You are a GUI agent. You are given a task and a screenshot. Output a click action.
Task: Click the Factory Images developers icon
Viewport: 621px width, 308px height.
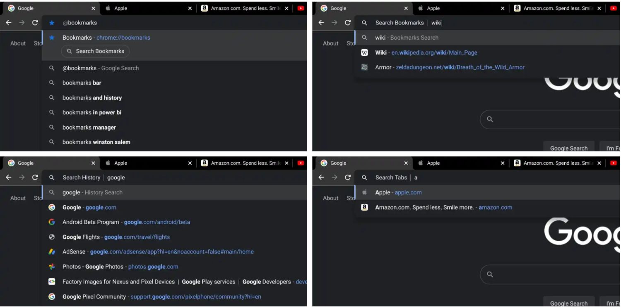point(52,282)
